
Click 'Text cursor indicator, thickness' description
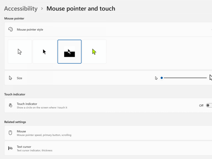tap(35, 150)
